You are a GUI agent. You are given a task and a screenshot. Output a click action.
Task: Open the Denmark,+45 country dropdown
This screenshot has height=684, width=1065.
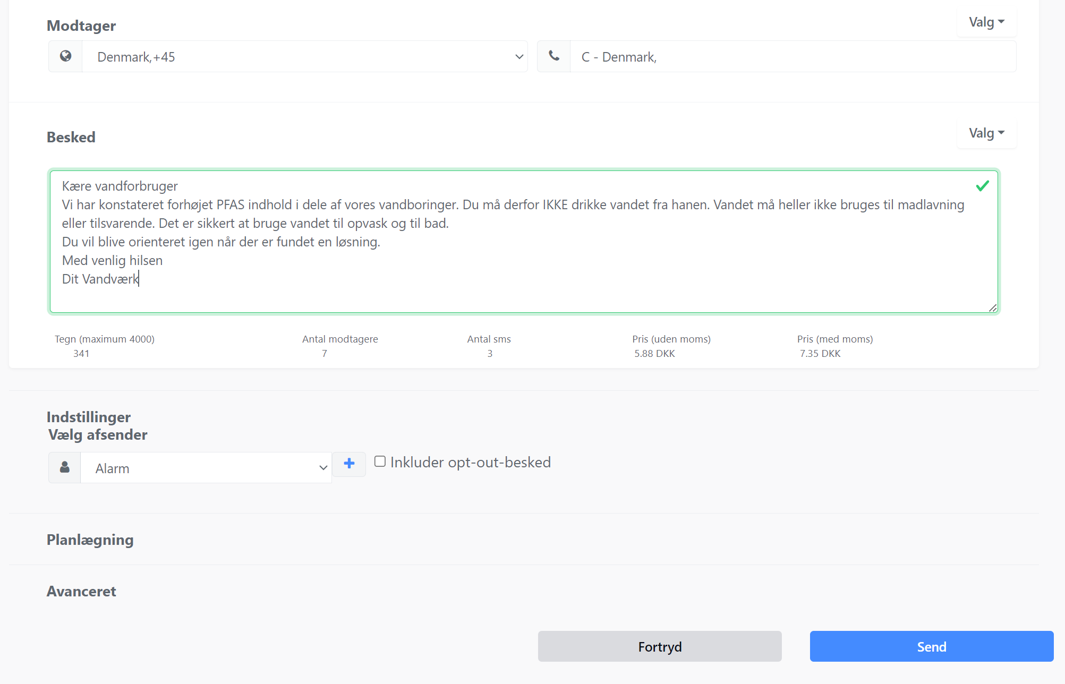pyautogui.click(x=304, y=56)
